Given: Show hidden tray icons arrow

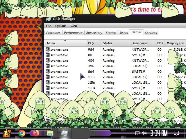Looking at the screenshot, I should click(130, 133).
